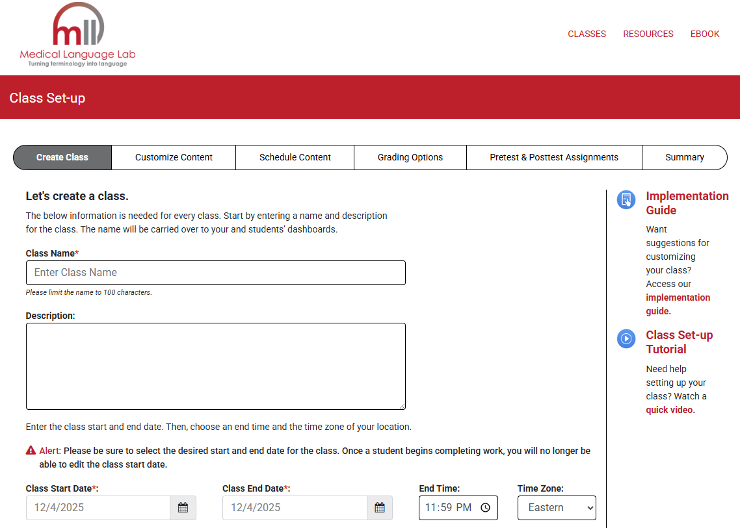Open the calendar picker for Class End Date

point(380,507)
